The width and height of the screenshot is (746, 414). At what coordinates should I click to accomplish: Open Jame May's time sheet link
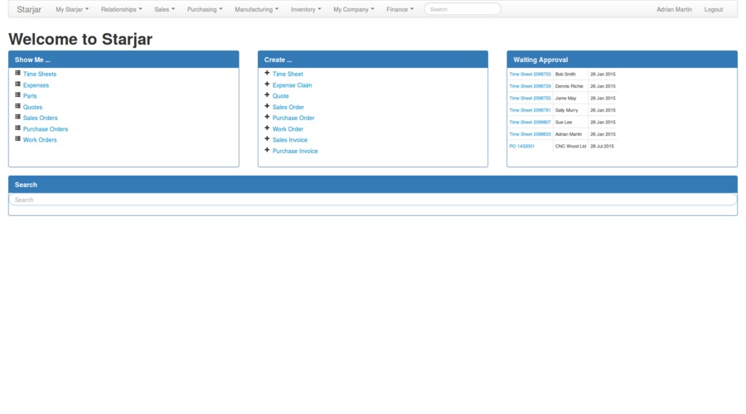(x=530, y=98)
